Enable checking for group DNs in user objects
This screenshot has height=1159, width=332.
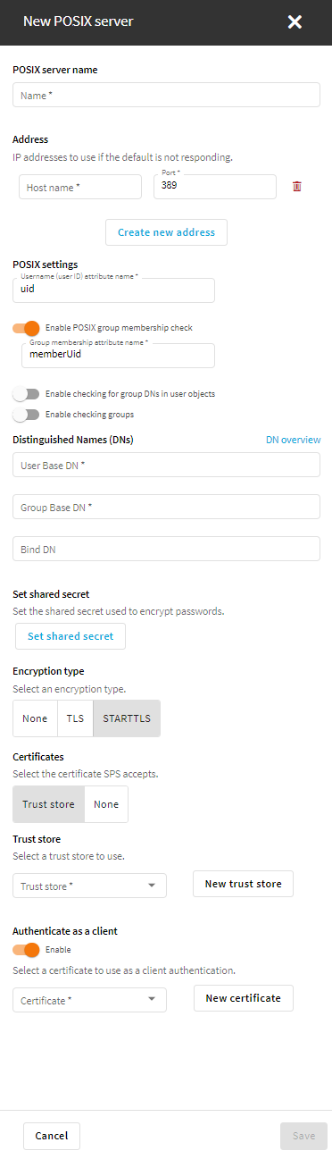(27, 393)
